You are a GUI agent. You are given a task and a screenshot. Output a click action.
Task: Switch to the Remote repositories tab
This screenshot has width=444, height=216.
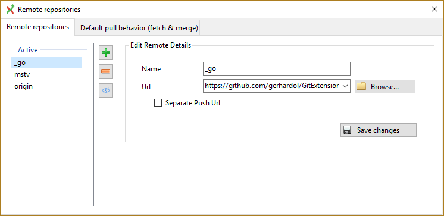(x=37, y=27)
